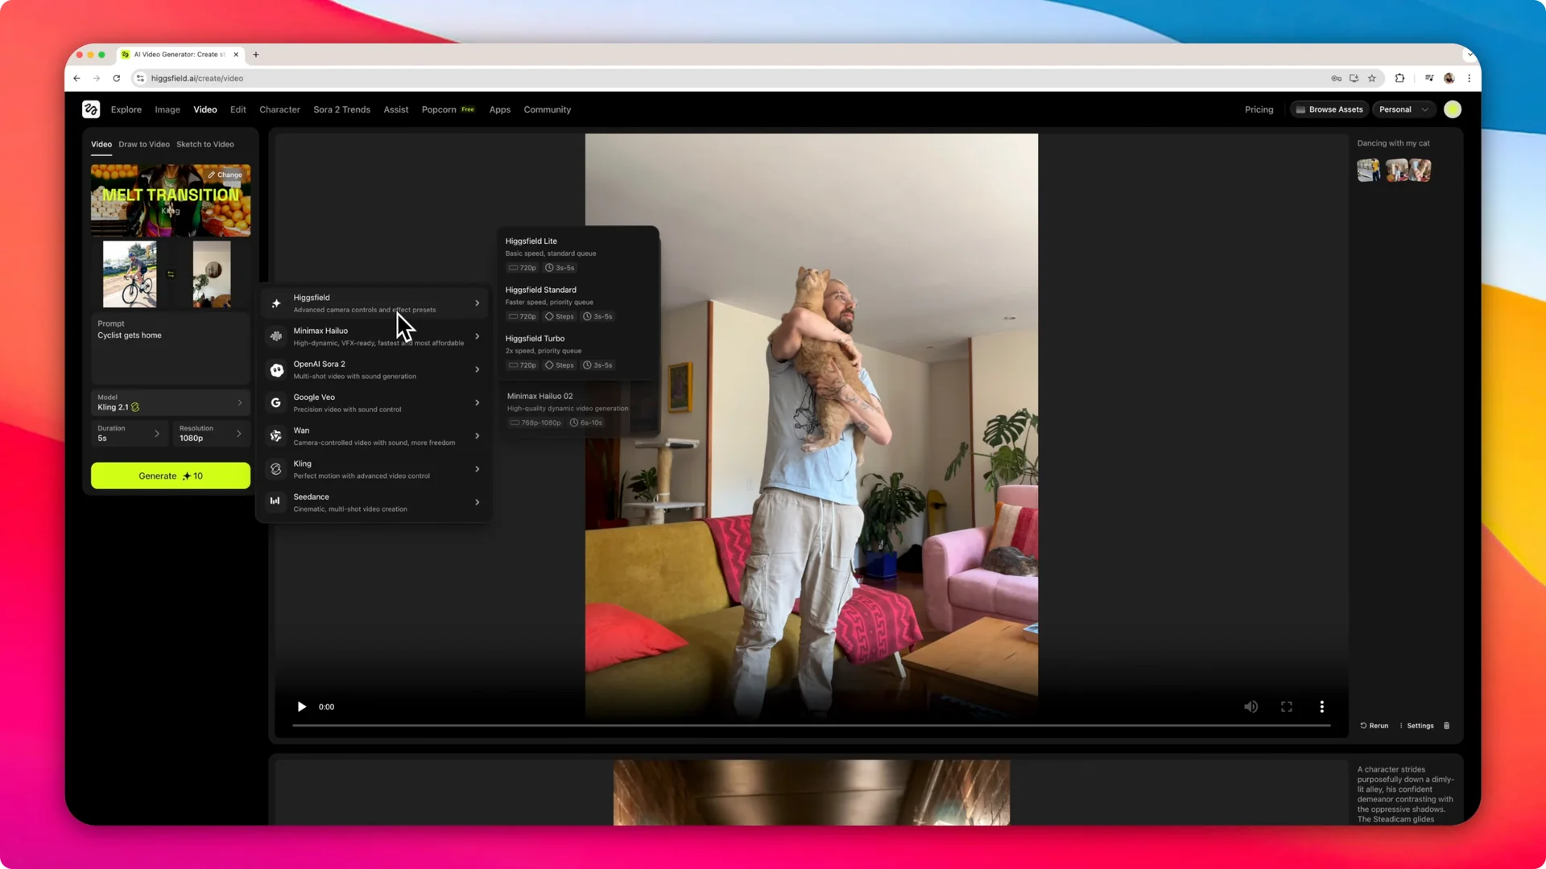Click the Seedance model icon
The width and height of the screenshot is (1546, 869).
(x=275, y=502)
